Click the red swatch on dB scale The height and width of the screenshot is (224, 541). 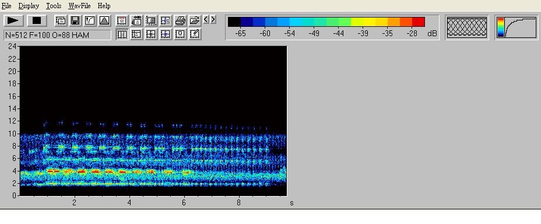coord(418,22)
